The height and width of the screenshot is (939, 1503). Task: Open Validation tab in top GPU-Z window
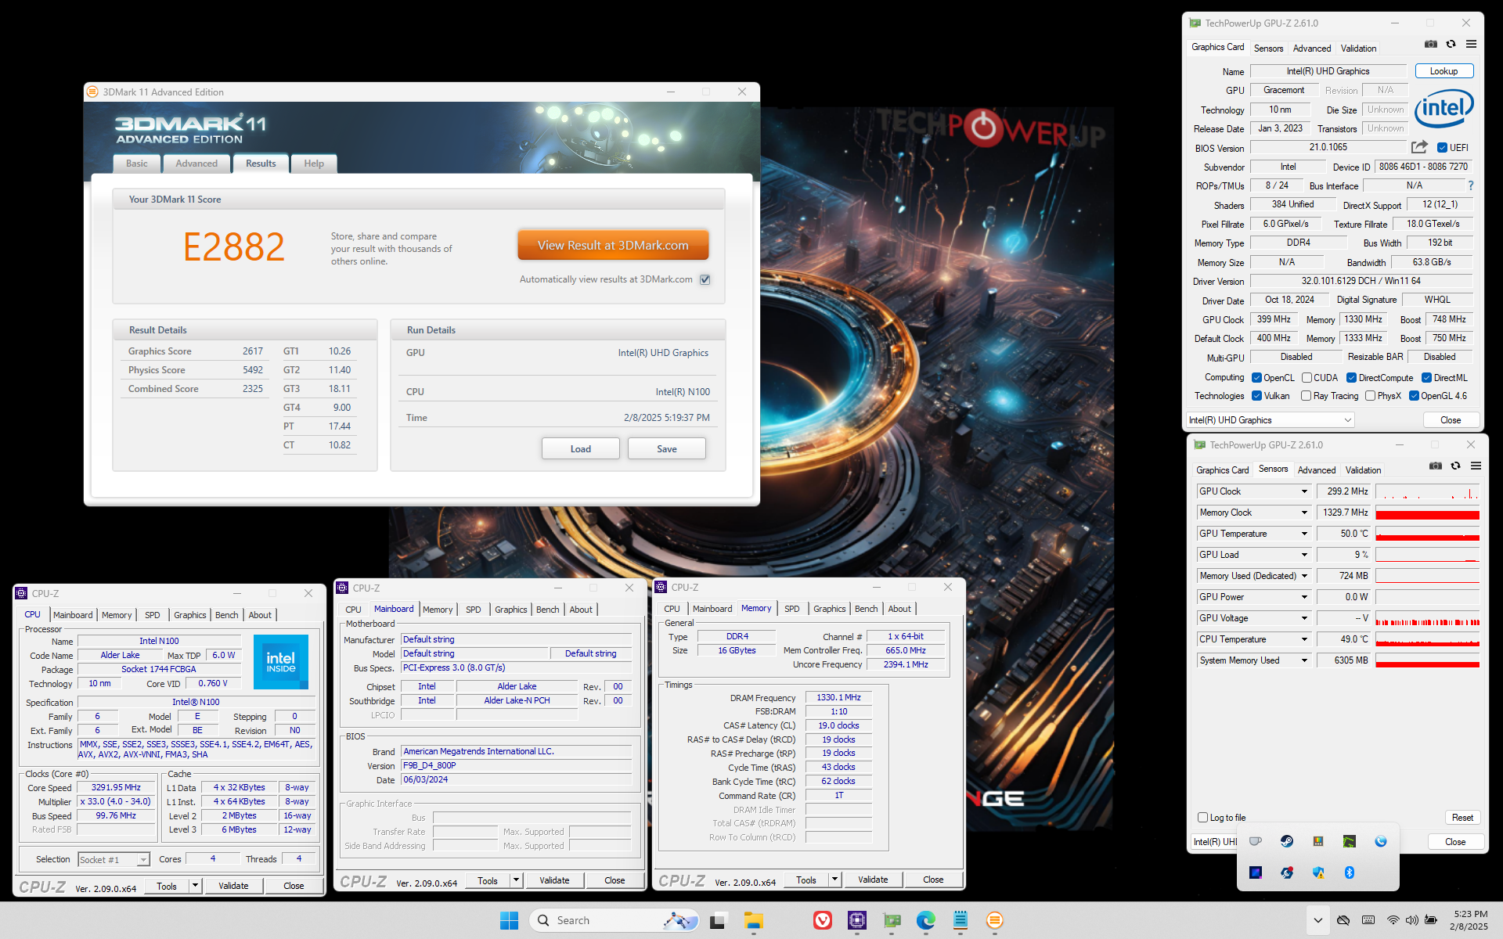(x=1358, y=49)
